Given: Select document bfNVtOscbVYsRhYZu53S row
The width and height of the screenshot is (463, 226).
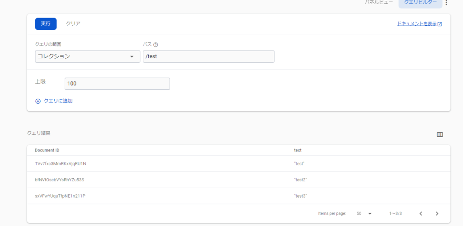Looking at the screenshot, I should [59, 180].
